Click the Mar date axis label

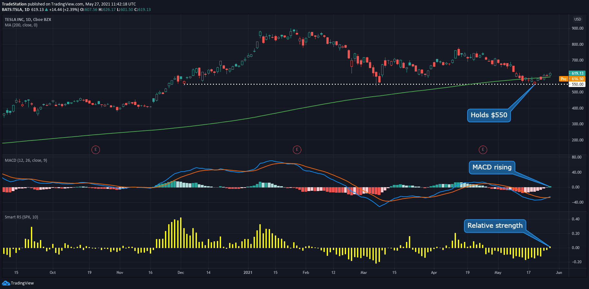pos(364,273)
